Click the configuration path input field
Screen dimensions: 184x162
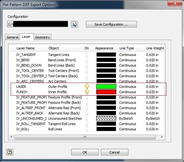(x=38, y=24)
